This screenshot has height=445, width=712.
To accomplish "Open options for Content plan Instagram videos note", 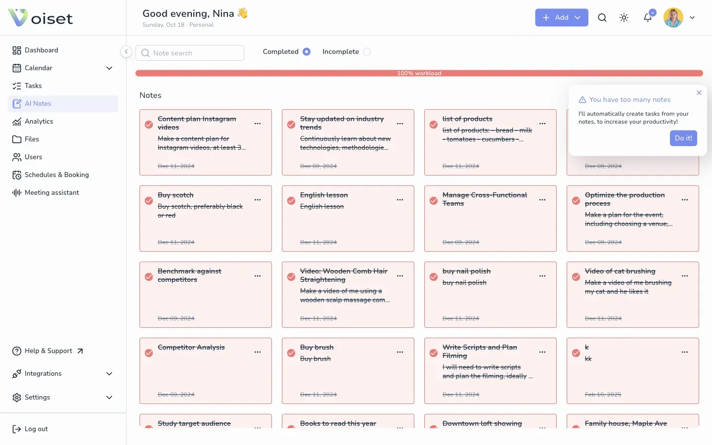I will click(x=258, y=124).
